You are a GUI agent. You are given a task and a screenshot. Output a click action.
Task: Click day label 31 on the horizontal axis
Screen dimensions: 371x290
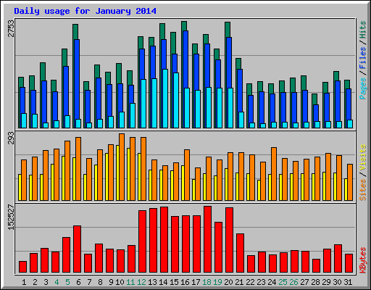click(x=348, y=282)
